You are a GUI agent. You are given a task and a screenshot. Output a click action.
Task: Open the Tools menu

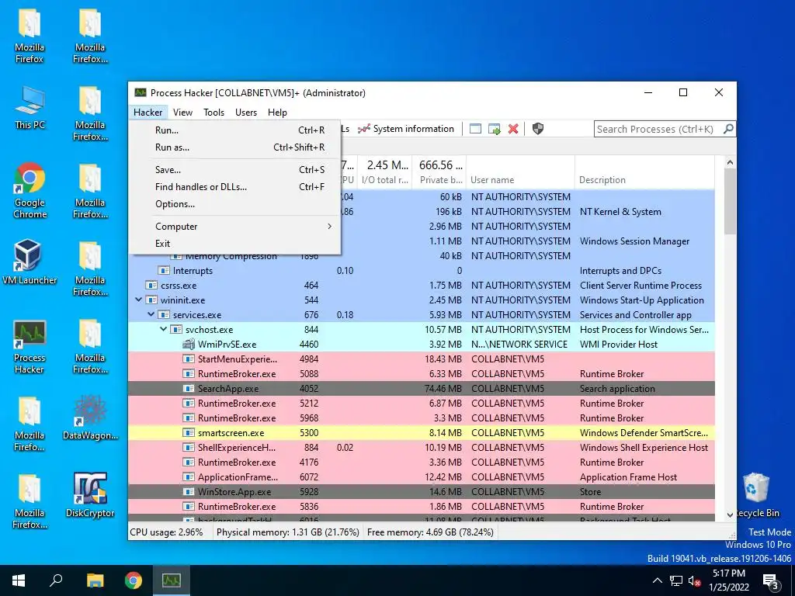coord(214,112)
